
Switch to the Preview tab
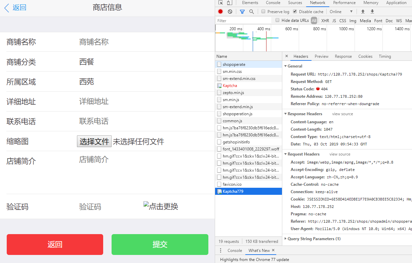point(321,56)
